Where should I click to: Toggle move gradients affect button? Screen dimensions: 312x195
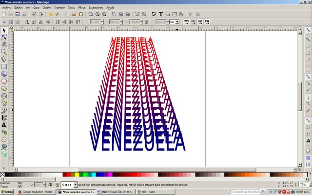click(x=200, y=22)
